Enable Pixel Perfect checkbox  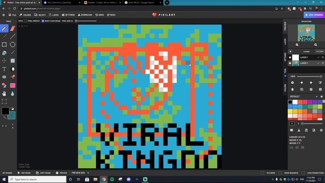point(26,21)
